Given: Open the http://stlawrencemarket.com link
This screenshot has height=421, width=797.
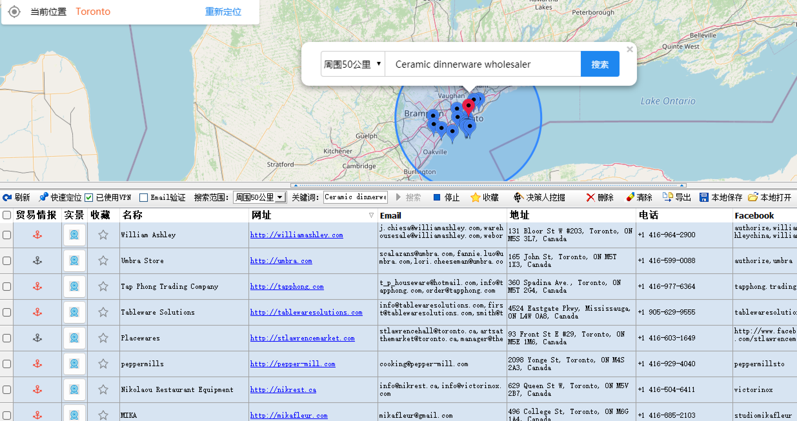Looking at the screenshot, I should (x=302, y=338).
